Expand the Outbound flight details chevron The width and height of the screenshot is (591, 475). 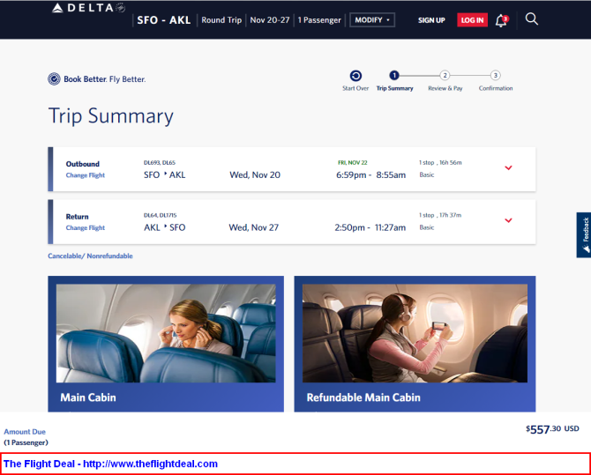(x=508, y=167)
